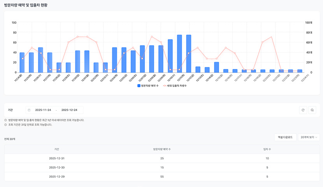Click the blue 방문차량 예약 수 legend swatch

tap(139, 85)
